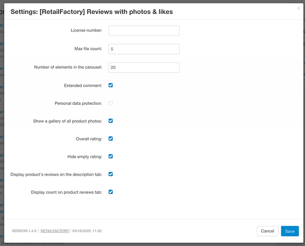This screenshot has width=305, height=246.
Task: Toggle Display count on product reviews tab
Action: click(111, 192)
